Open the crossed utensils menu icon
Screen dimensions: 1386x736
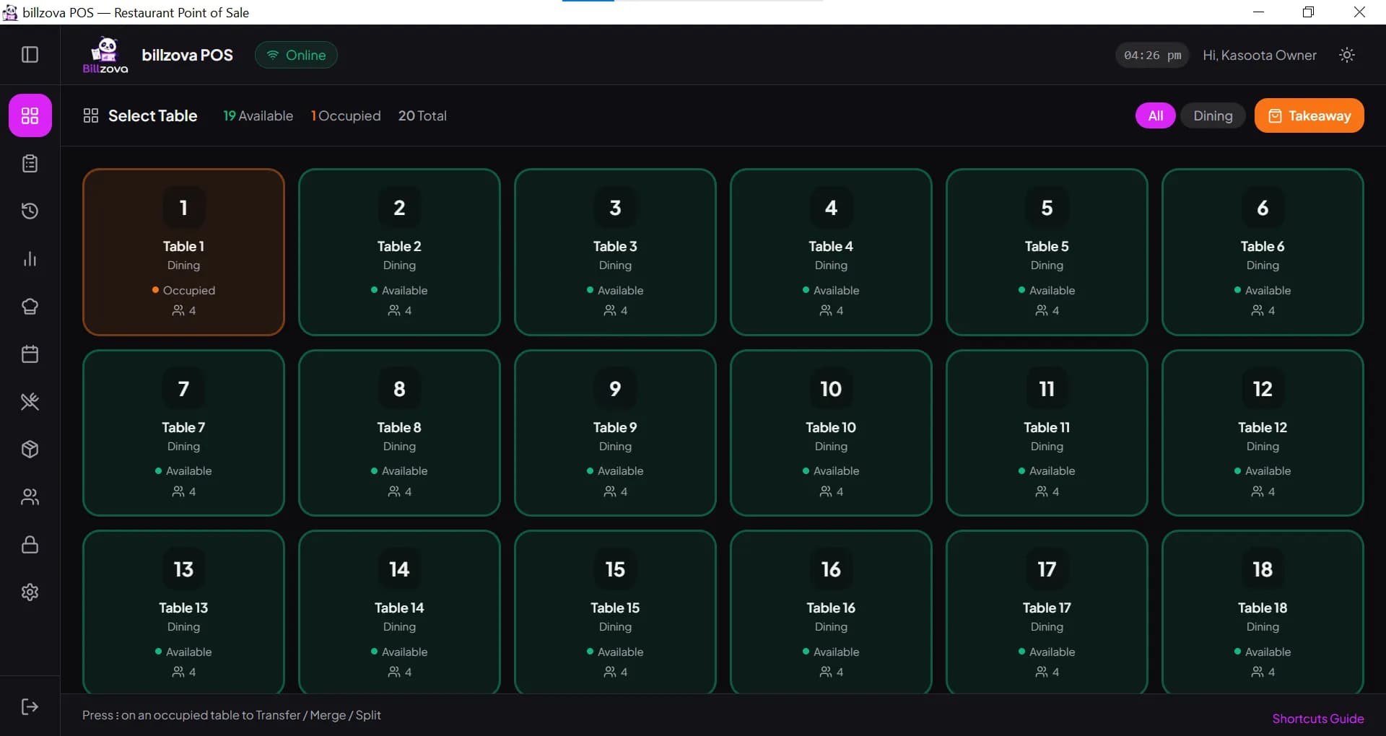point(30,401)
